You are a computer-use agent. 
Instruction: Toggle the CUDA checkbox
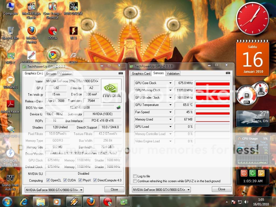65,180
